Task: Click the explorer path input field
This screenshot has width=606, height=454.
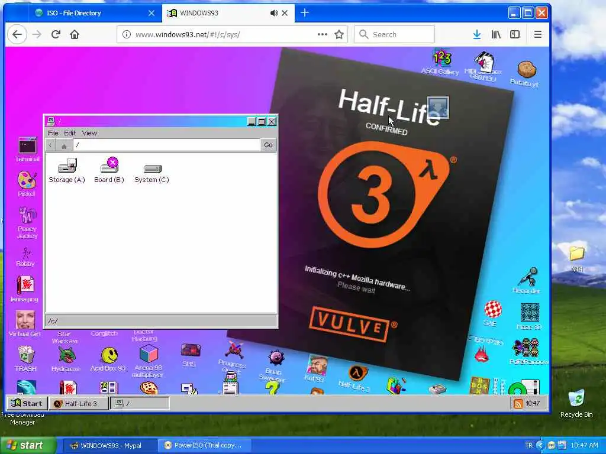Action: point(166,145)
